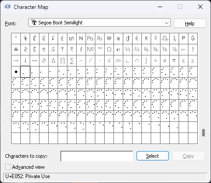Choose the Pts peseta character cell
The height and width of the screenshot is (183, 211).
(x=90, y=39)
